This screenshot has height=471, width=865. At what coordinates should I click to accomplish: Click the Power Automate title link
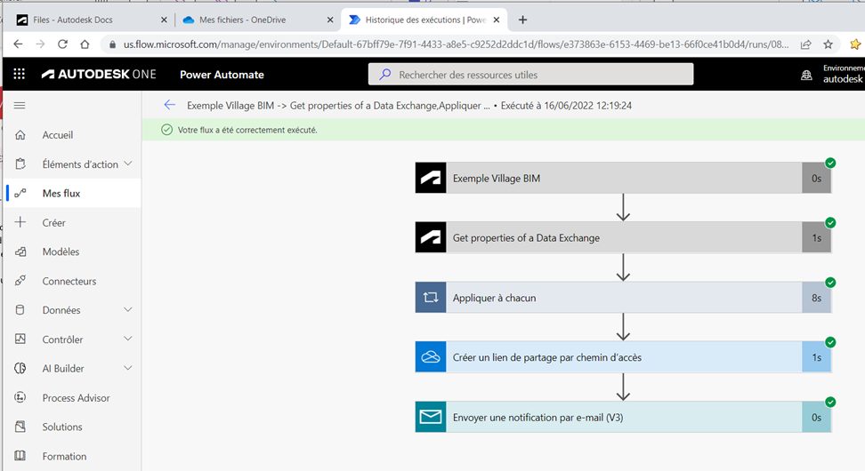(x=222, y=75)
